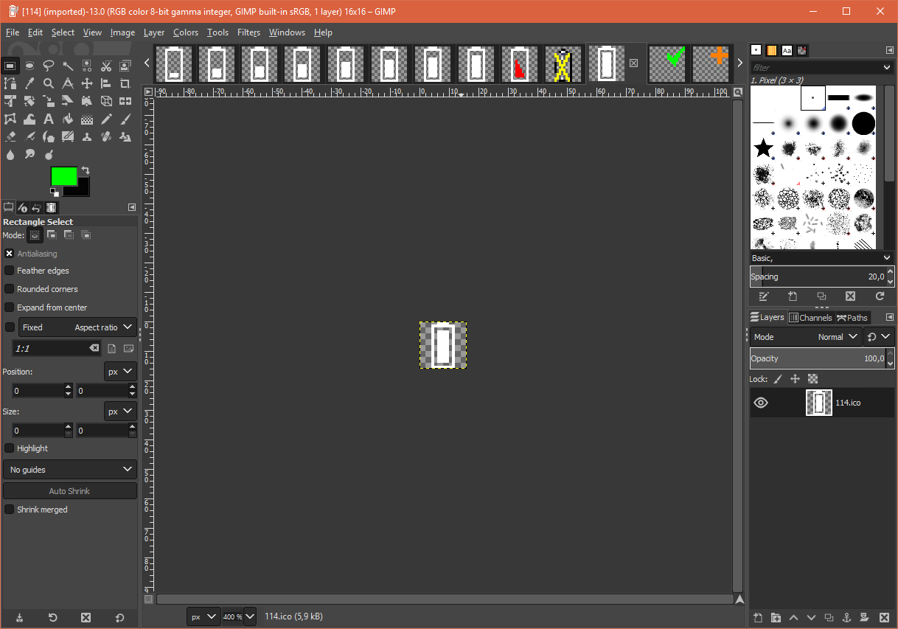
Task: Expand the zoom level 400% dropdown
Action: pos(250,616)
